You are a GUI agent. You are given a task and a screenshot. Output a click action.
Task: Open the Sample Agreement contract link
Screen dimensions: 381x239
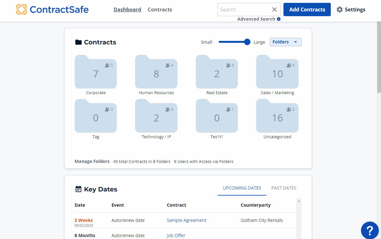187,220
